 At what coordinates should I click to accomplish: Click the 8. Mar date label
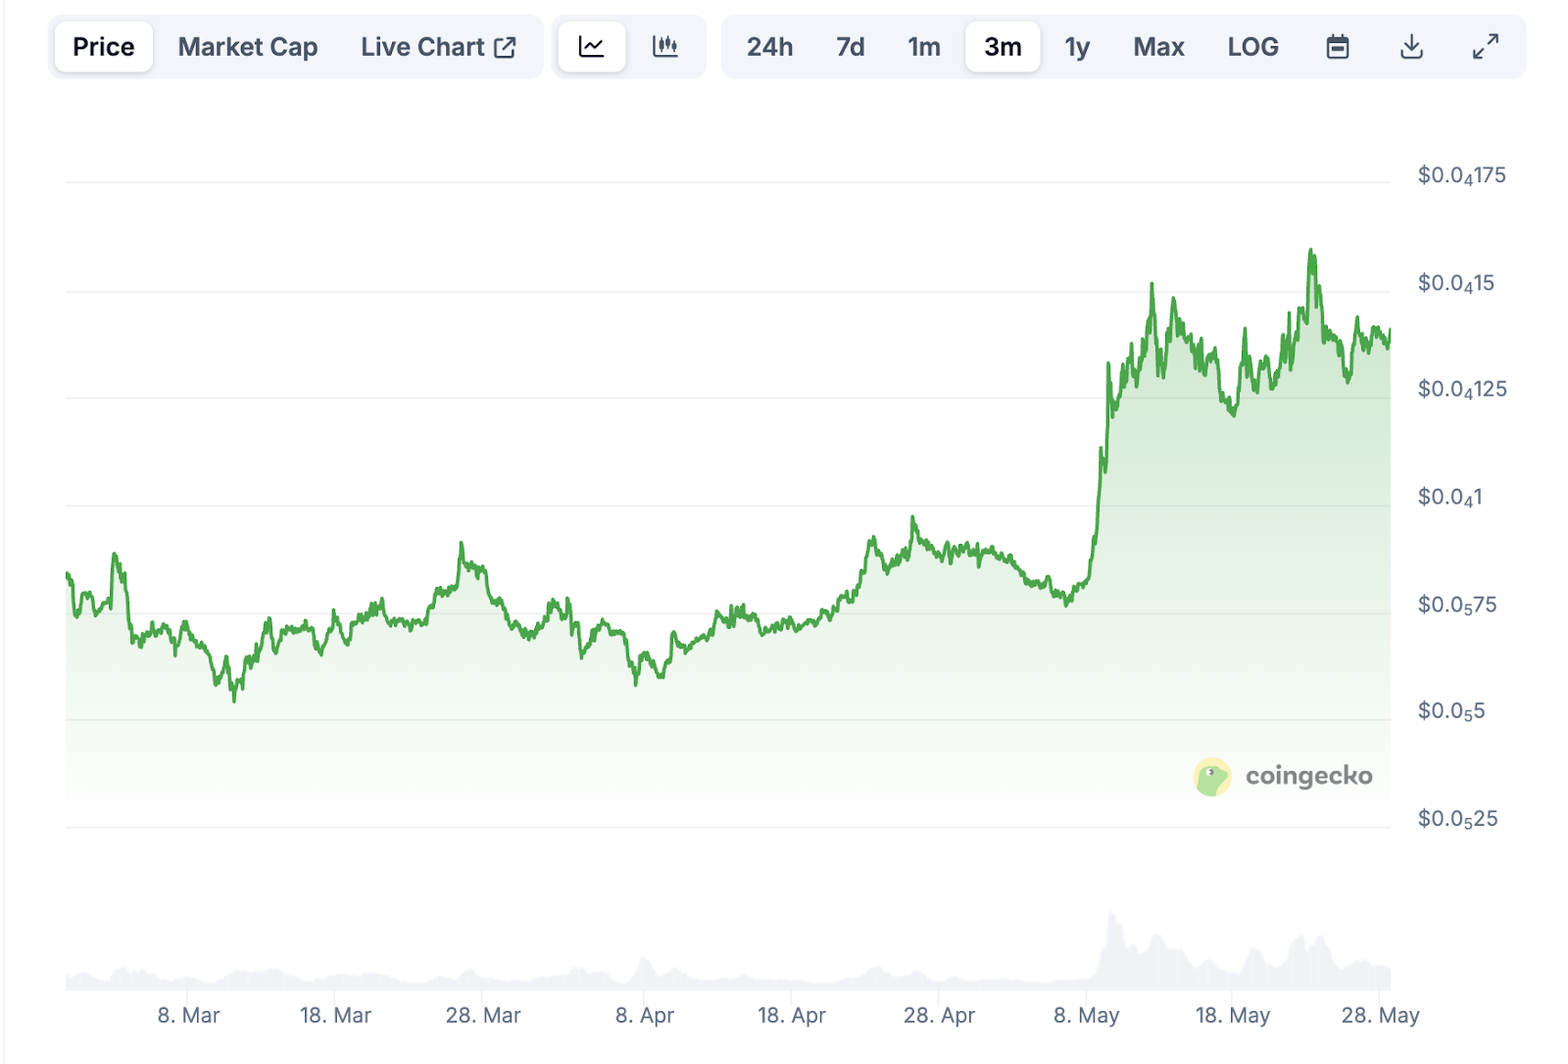pos(188,1016)
